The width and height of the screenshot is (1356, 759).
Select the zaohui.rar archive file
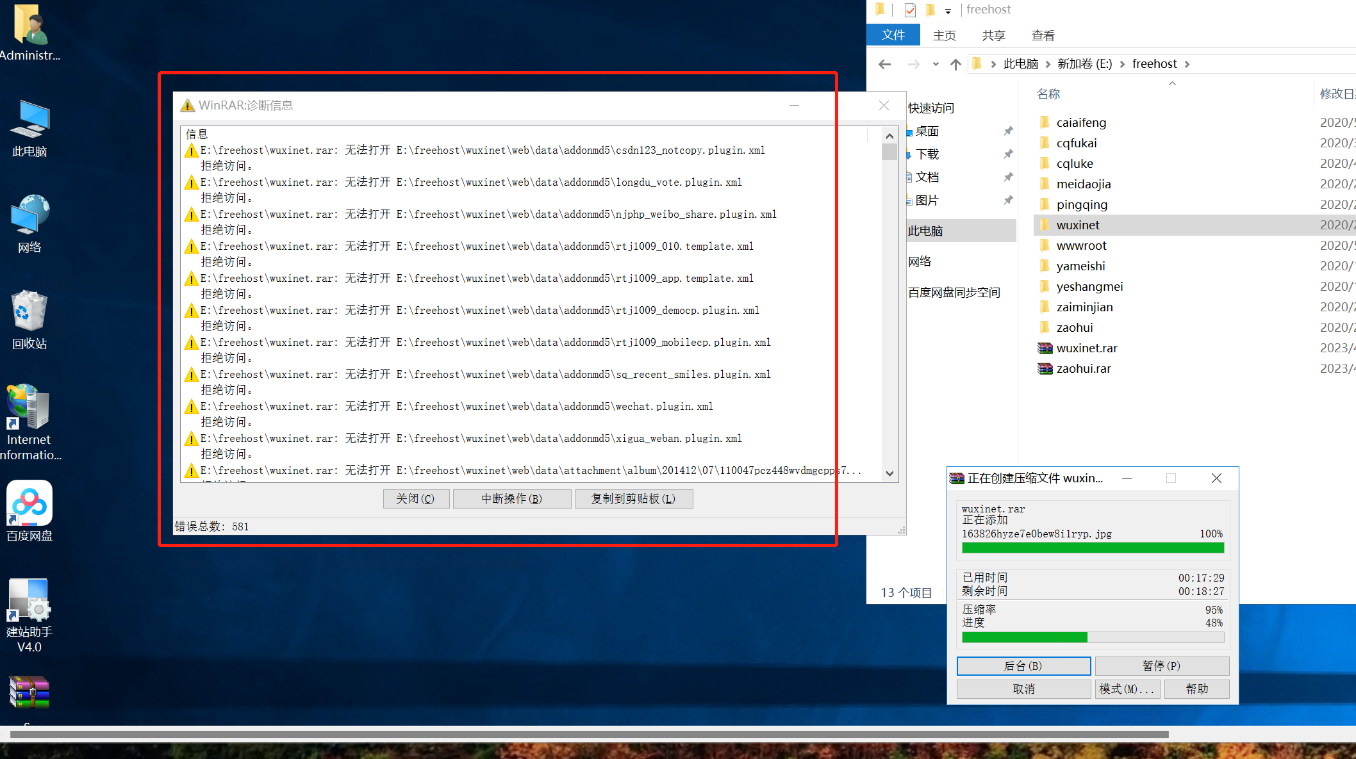(x=1084, y=368)
